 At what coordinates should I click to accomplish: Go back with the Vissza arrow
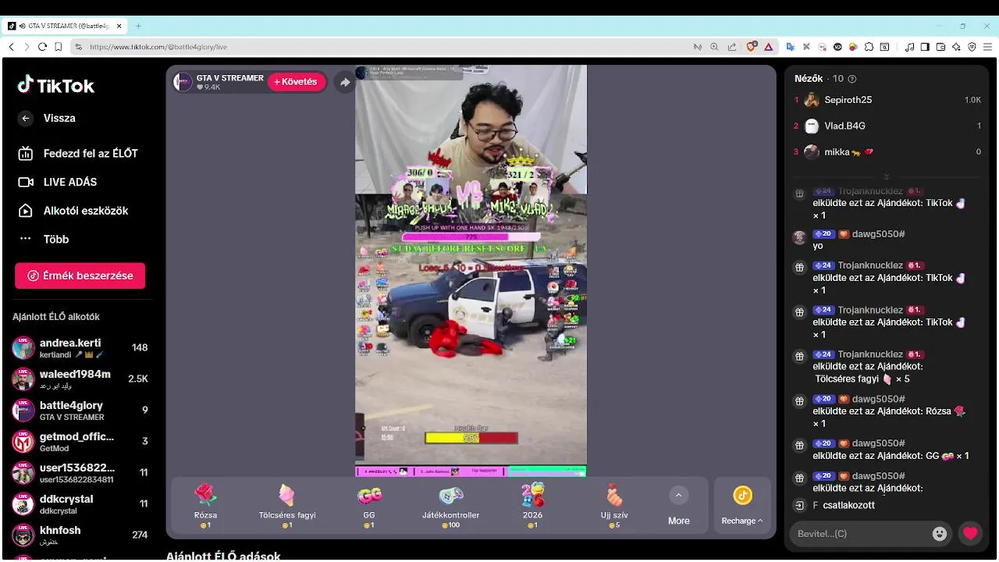tap(26, 118)
